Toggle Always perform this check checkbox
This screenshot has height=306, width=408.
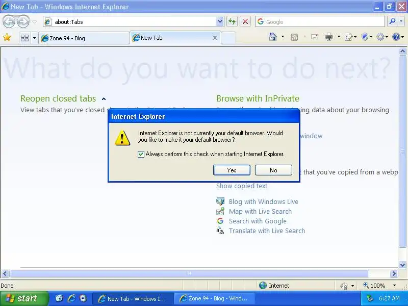[141, 155]
